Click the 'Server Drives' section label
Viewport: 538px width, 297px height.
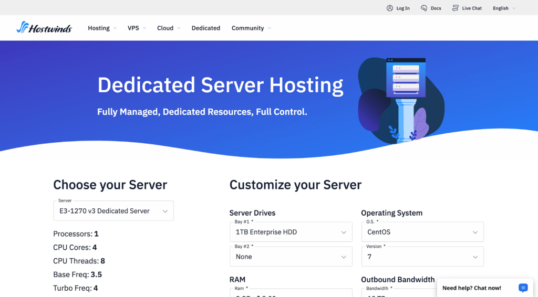(253, 213)
